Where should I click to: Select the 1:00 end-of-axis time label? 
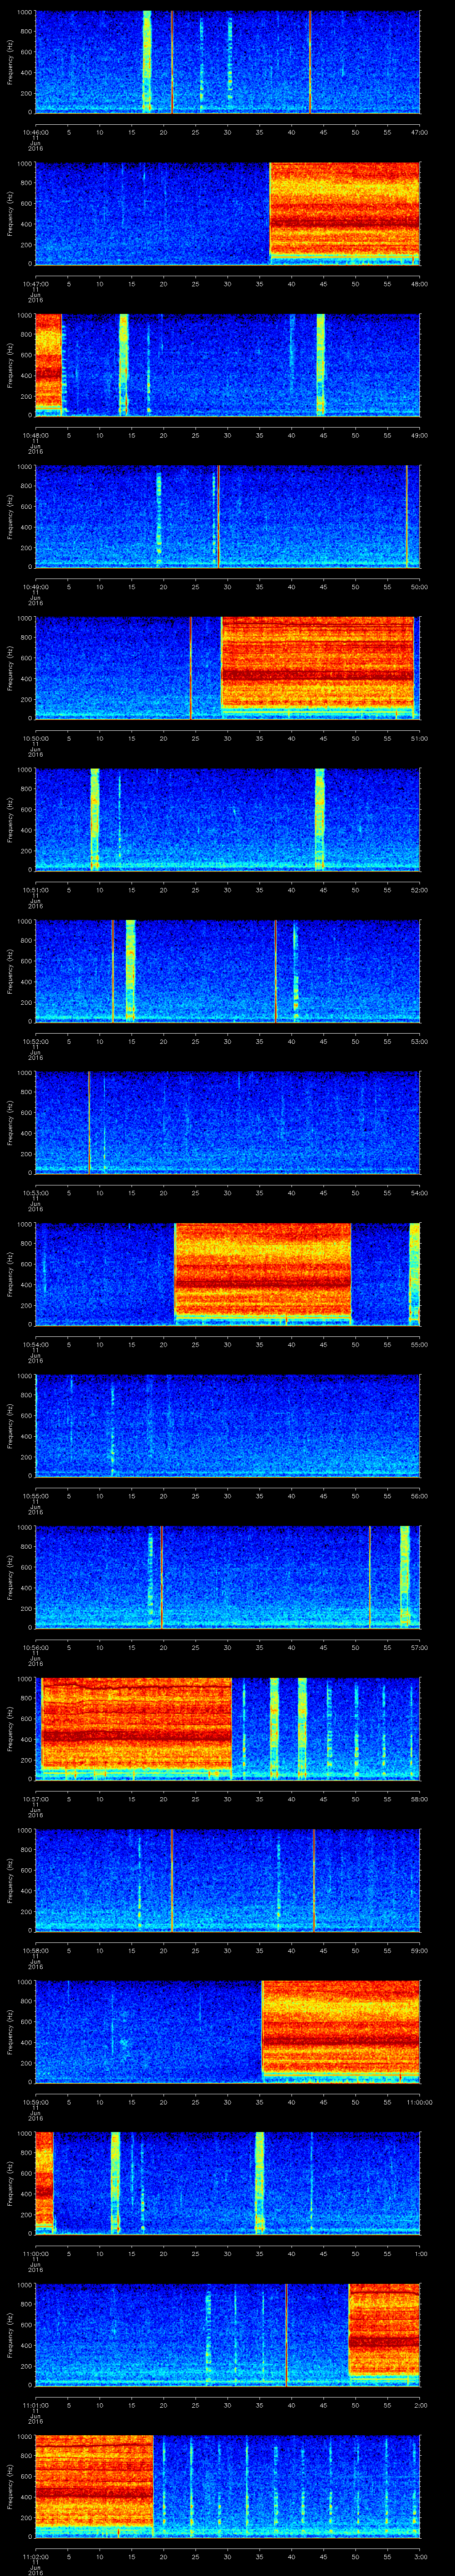421,2253
